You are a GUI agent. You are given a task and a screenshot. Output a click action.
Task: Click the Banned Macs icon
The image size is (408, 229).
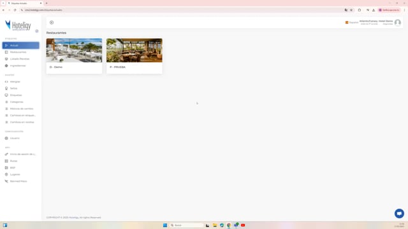tap(6, 181)
